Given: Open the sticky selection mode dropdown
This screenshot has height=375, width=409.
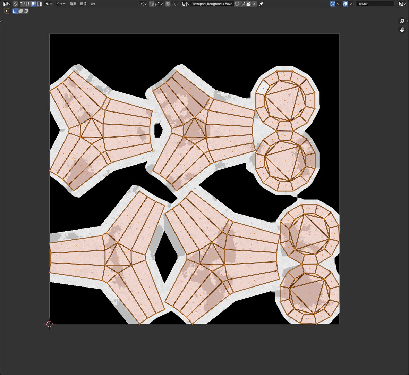Looking at the screenshot, I should tap(49, 4).
